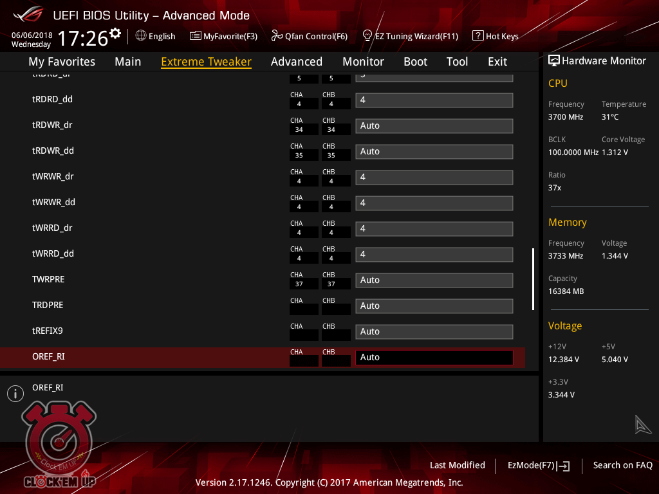
Task: Switch to the Advanced tab
Action: pos(296,62)
